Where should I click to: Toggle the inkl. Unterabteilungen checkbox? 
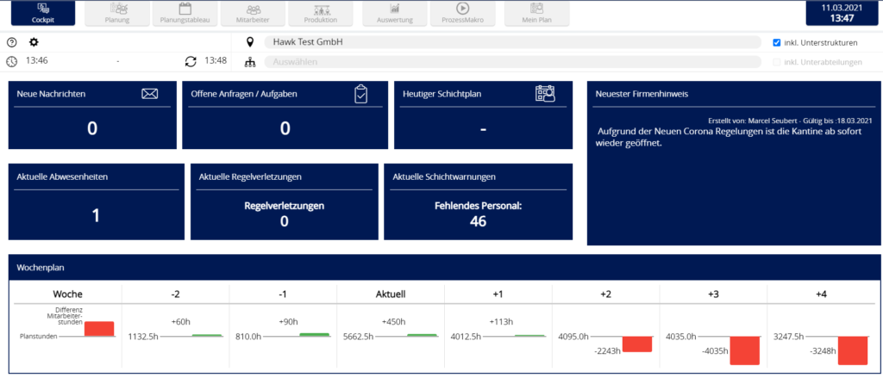click(777, 62)
